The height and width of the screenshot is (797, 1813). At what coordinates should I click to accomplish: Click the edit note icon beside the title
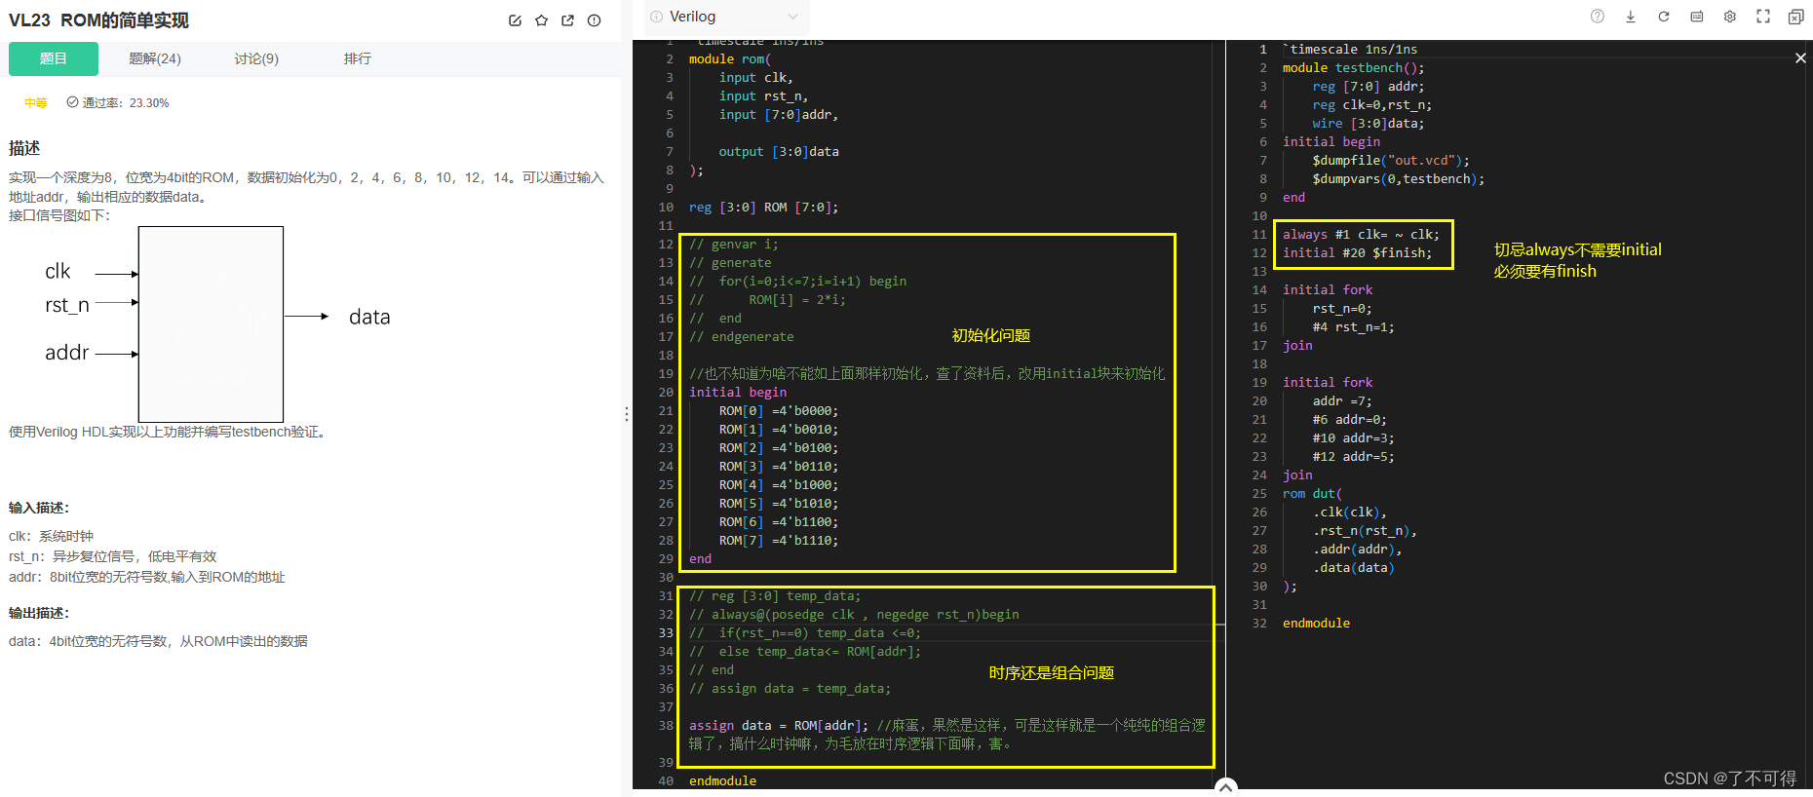coord(515,20)
